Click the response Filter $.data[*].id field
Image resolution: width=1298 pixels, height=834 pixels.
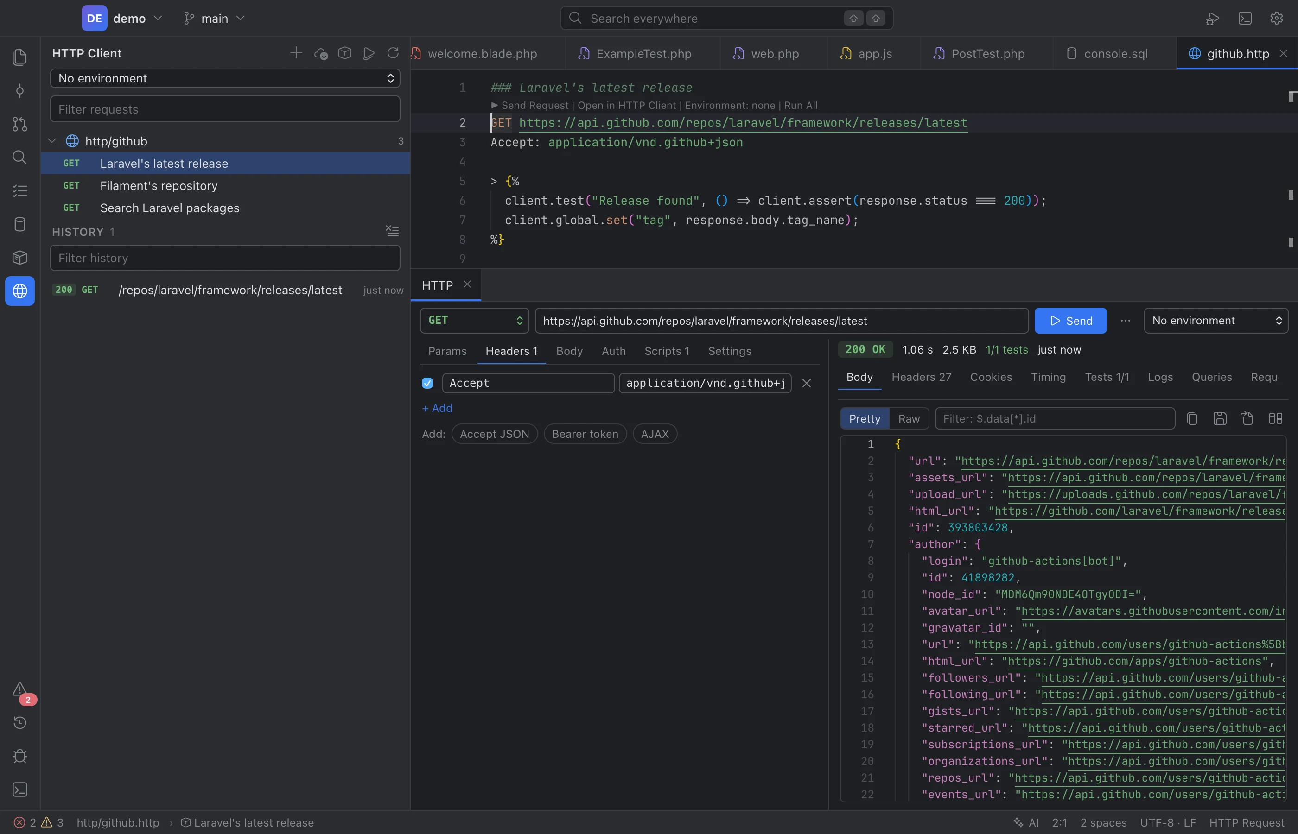tap(1054, 419)
